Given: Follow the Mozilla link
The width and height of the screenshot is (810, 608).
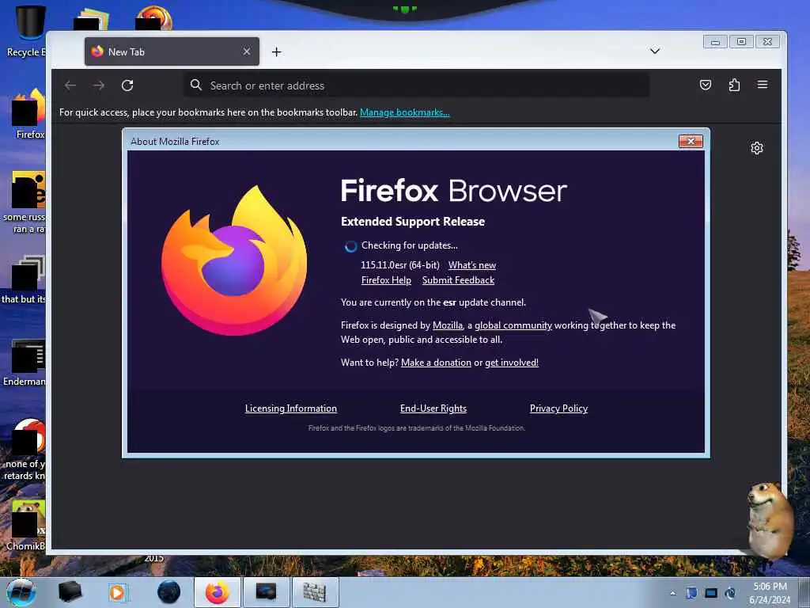Looking at the screenshot, I should pyautogui.click(x=448, y=325).
